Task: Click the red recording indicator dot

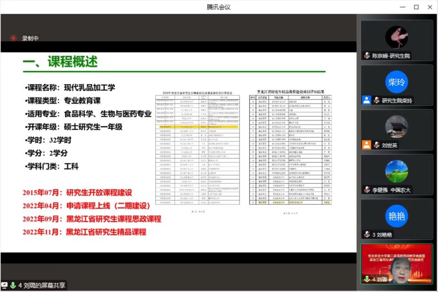Action: 13,38
